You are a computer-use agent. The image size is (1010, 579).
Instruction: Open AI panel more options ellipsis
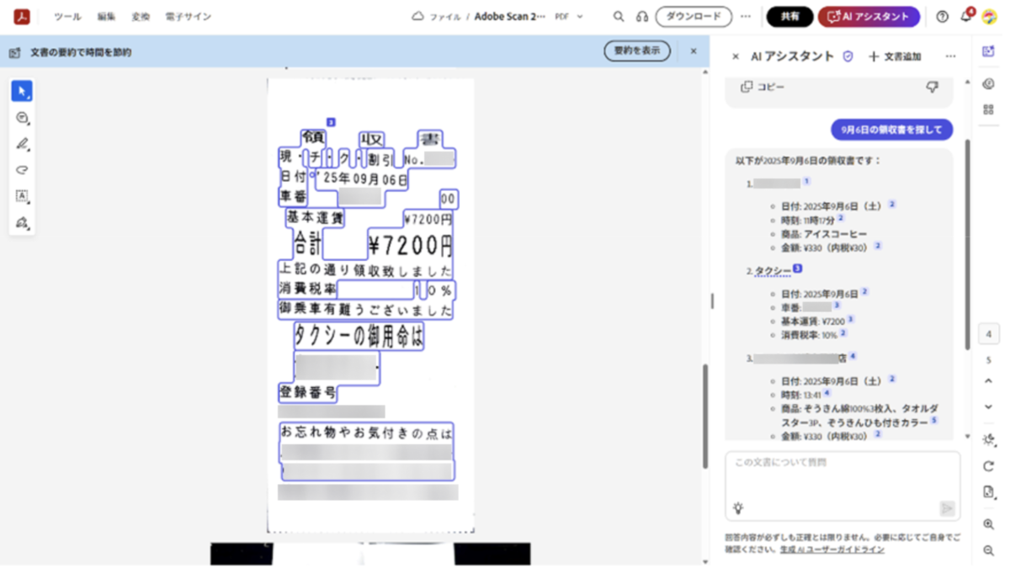(950, 56)
